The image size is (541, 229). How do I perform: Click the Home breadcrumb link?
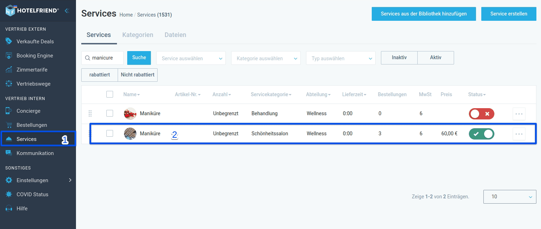(126, 15)
